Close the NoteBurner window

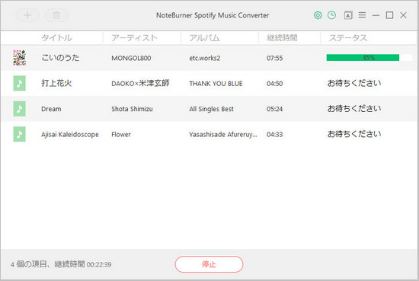403,15
